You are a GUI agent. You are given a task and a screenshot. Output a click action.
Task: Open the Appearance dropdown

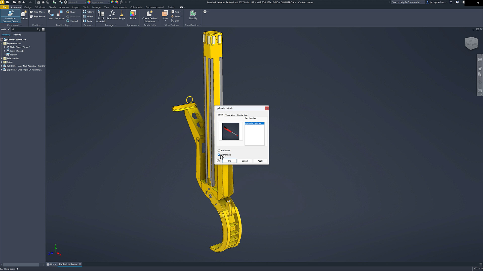(x=101, y=2)
